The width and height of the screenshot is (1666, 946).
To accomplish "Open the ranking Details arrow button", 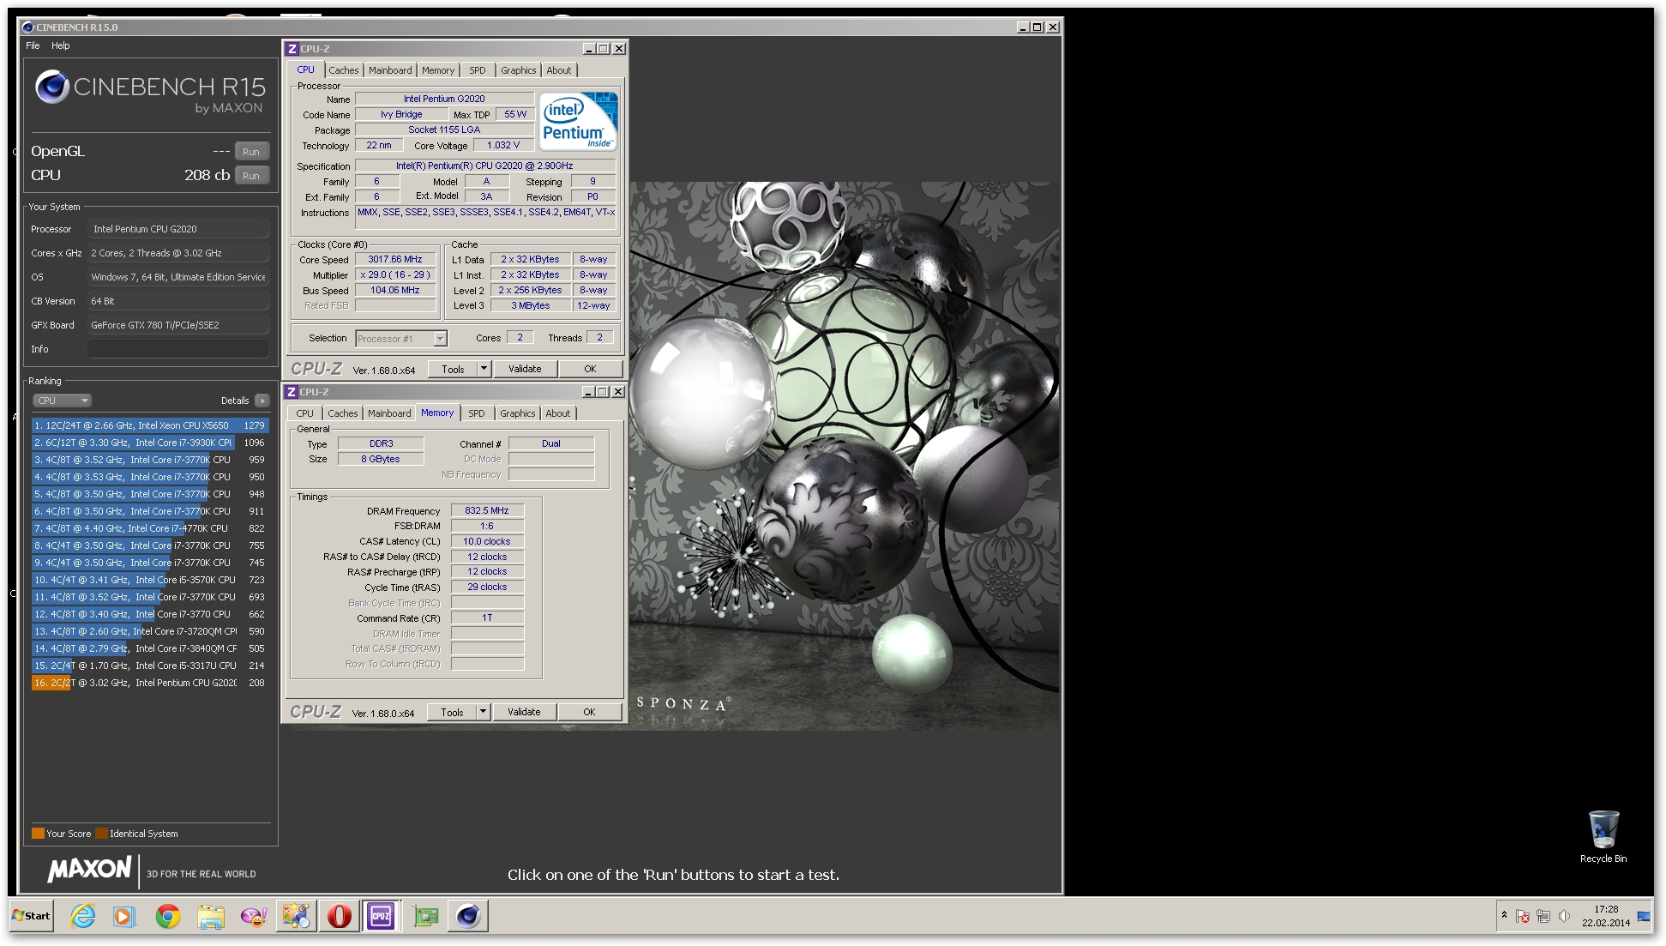I will point(262,401).
